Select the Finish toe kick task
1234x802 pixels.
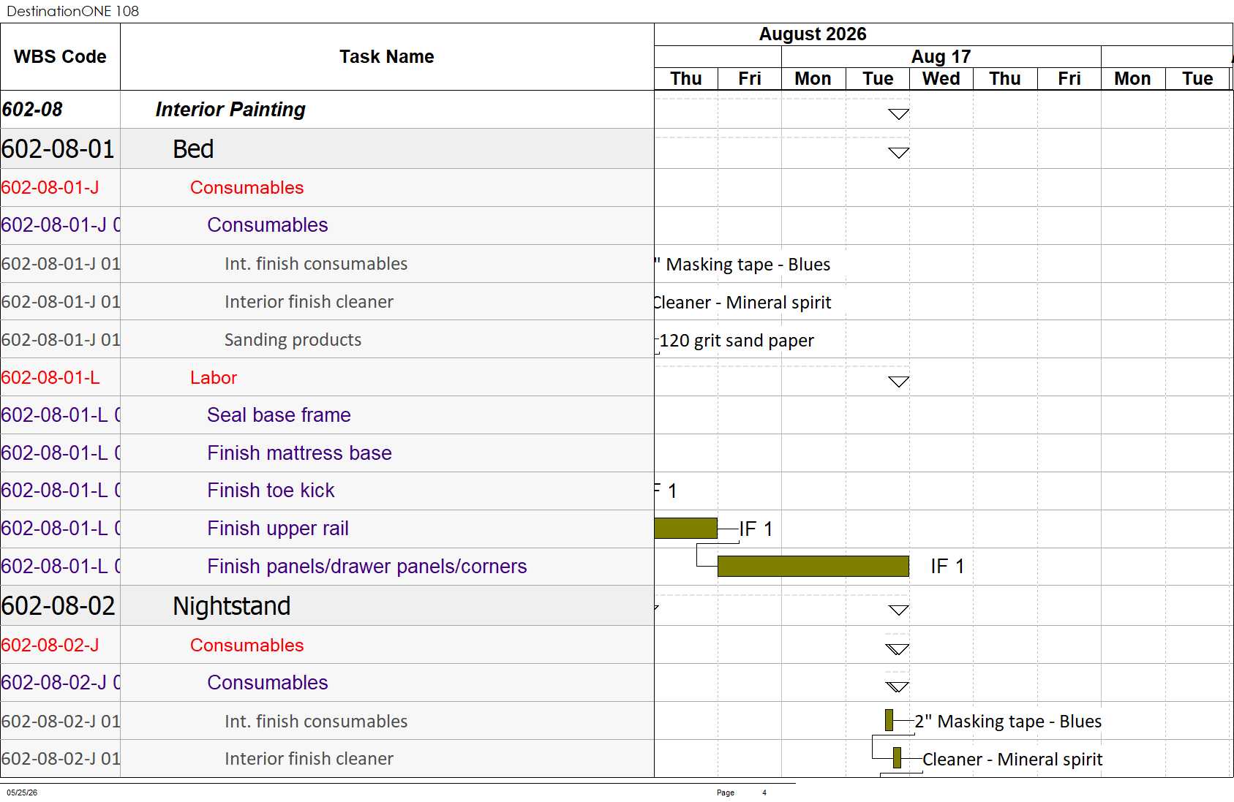coord(271,491)
